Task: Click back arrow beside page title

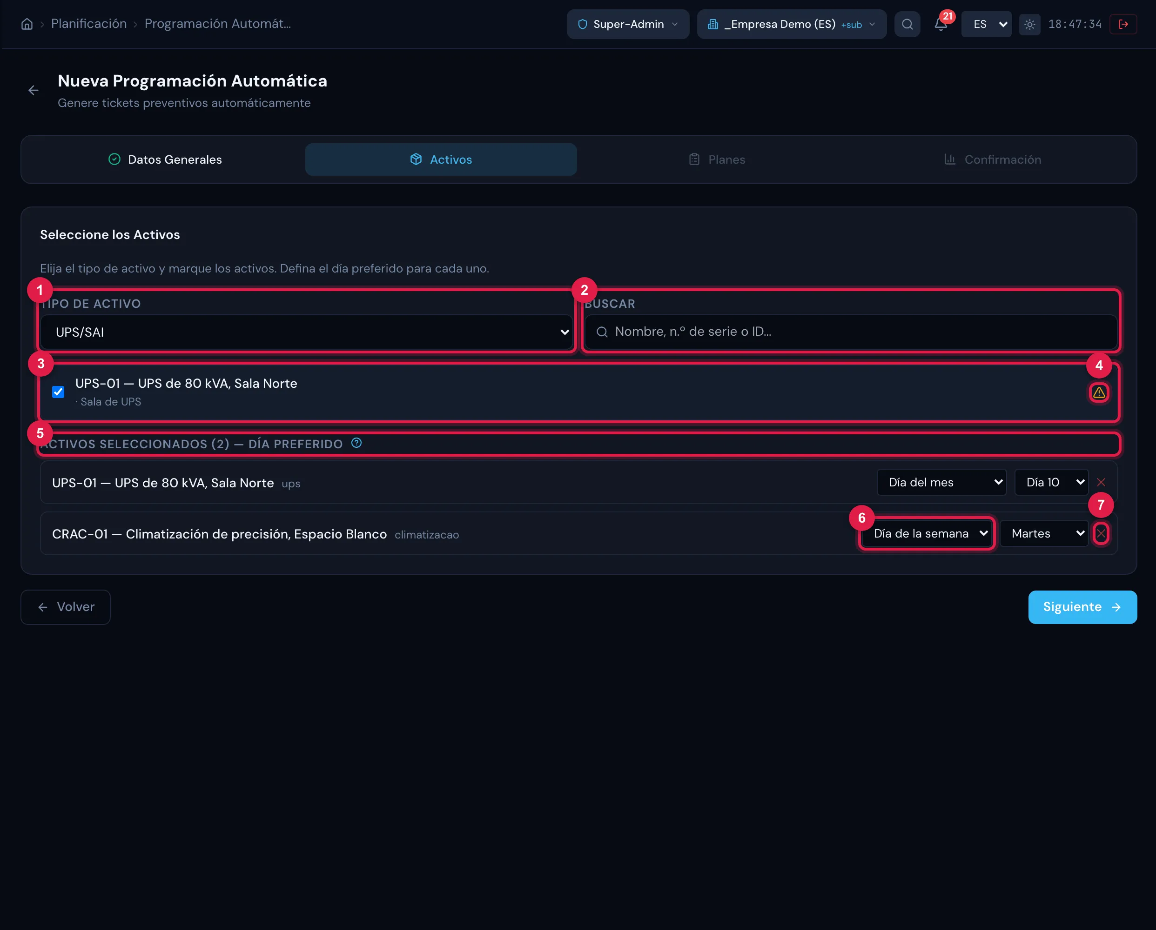Action: click(x=33, y=91)
